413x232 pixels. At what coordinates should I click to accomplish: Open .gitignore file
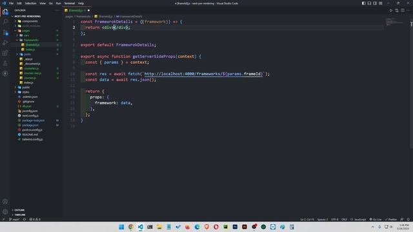(x=28, y=102)
